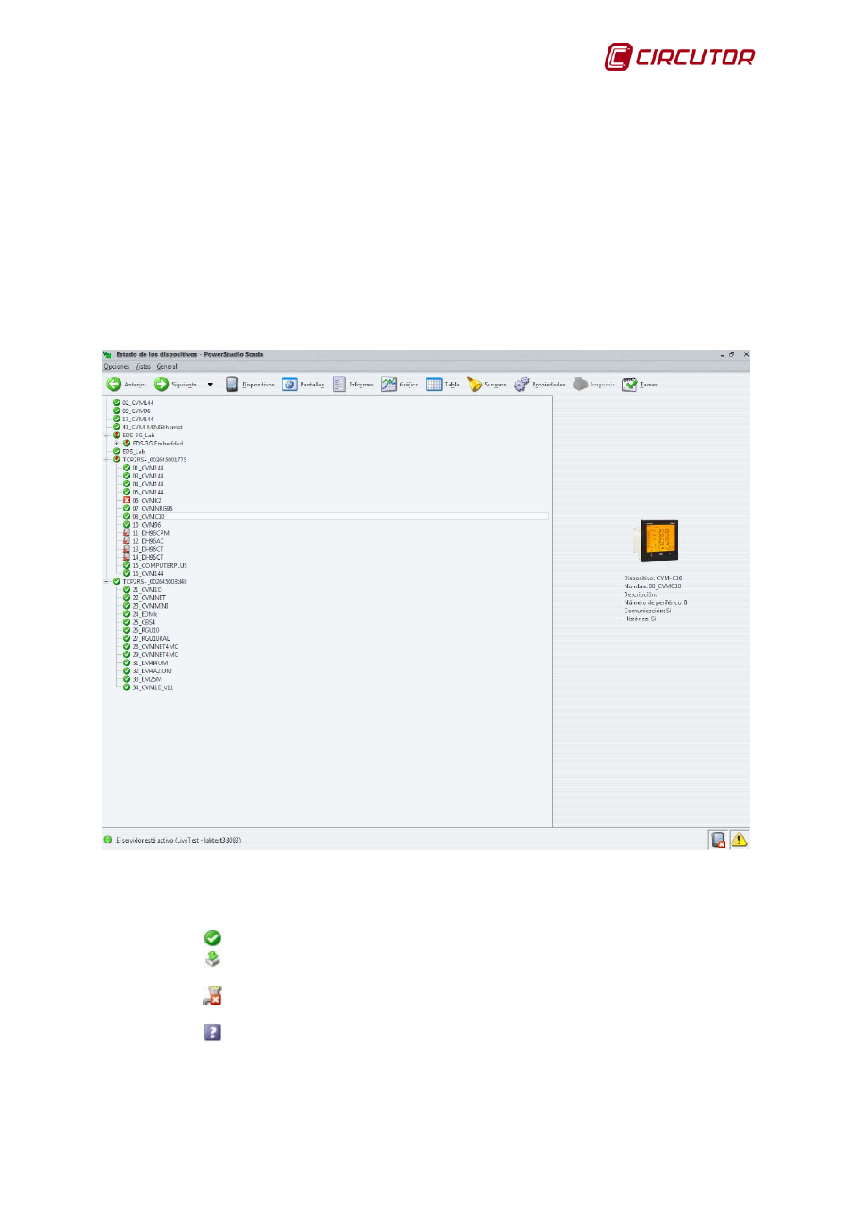Show the Tabla table view
This screenshot has width=852, height=1205.
coord(443,385)
